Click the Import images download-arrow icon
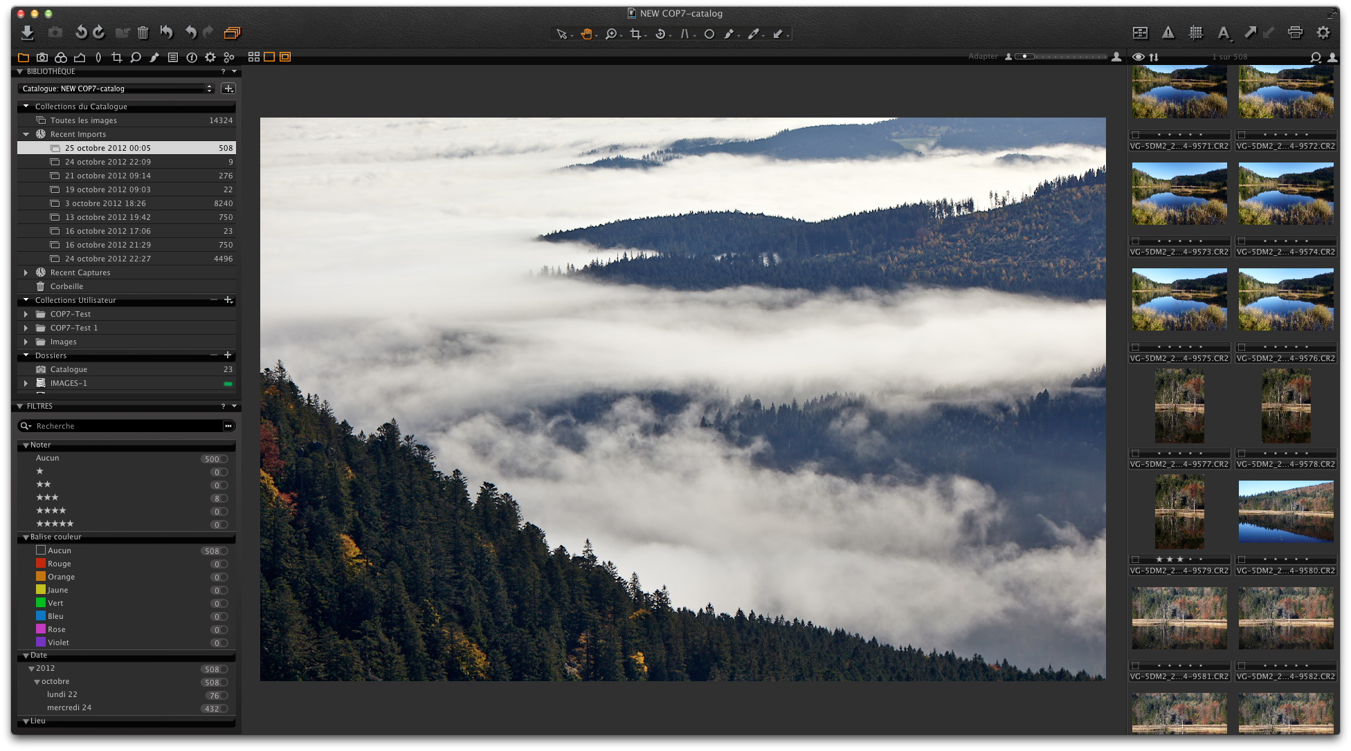Screen dimensions: 1351x751 pyautogui.click(x=27, y=33)
